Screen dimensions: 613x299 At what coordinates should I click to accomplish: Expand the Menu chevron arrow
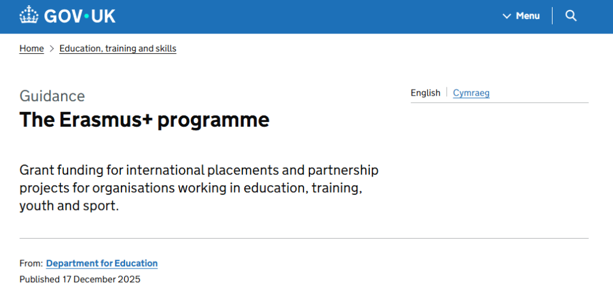[x=506, y=16]
